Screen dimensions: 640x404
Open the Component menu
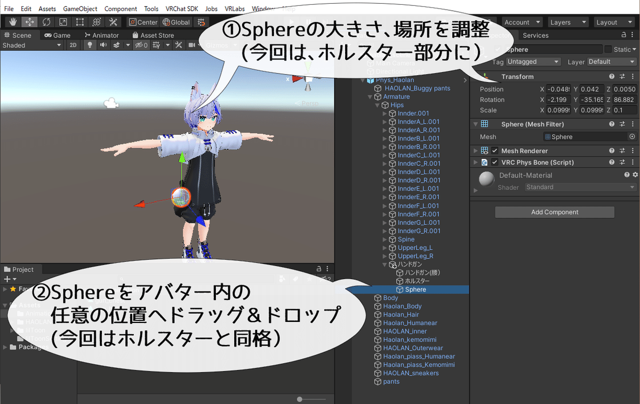click(x=121, y=9)
